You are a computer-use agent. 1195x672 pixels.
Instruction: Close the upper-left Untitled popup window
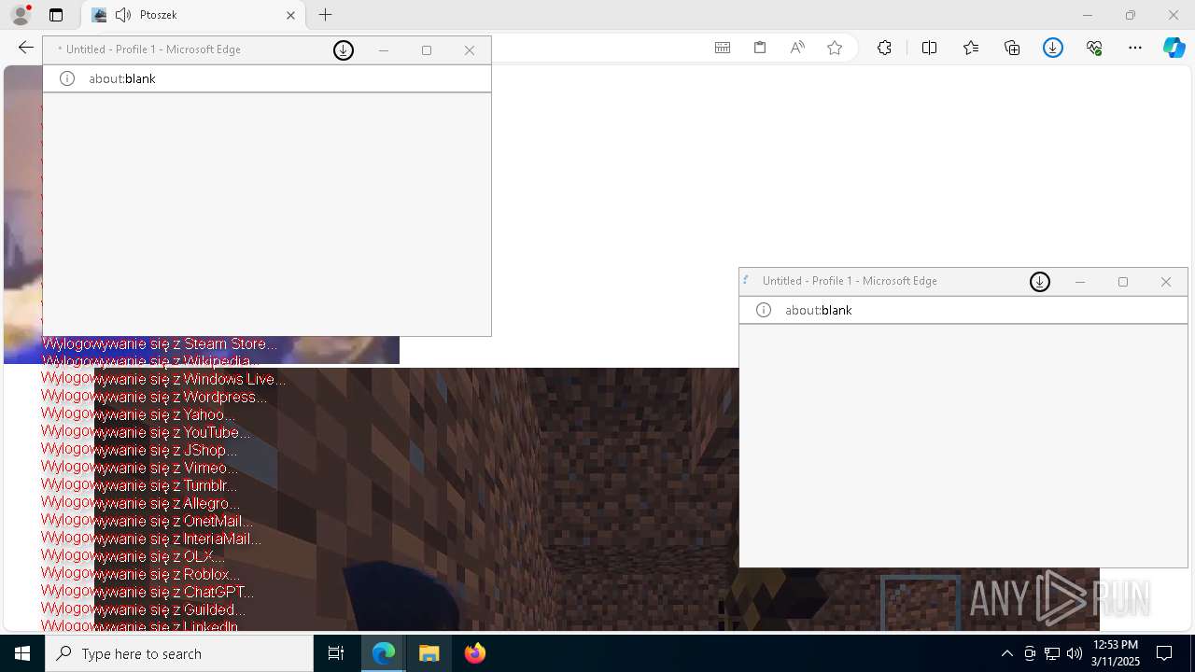point(470,50)
